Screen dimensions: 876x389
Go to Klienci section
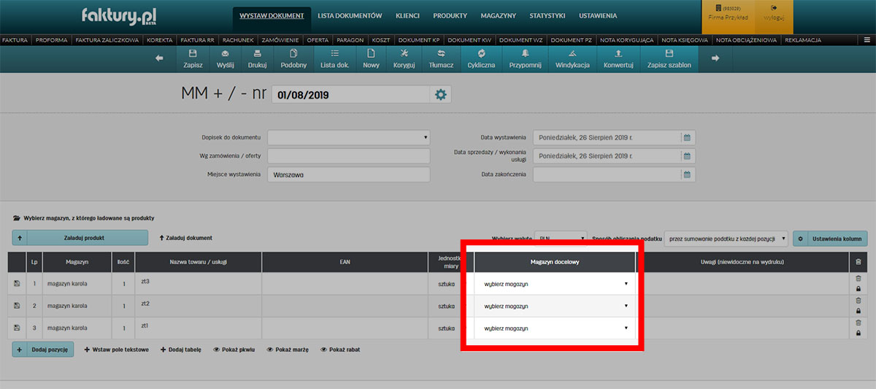point(407,15)
